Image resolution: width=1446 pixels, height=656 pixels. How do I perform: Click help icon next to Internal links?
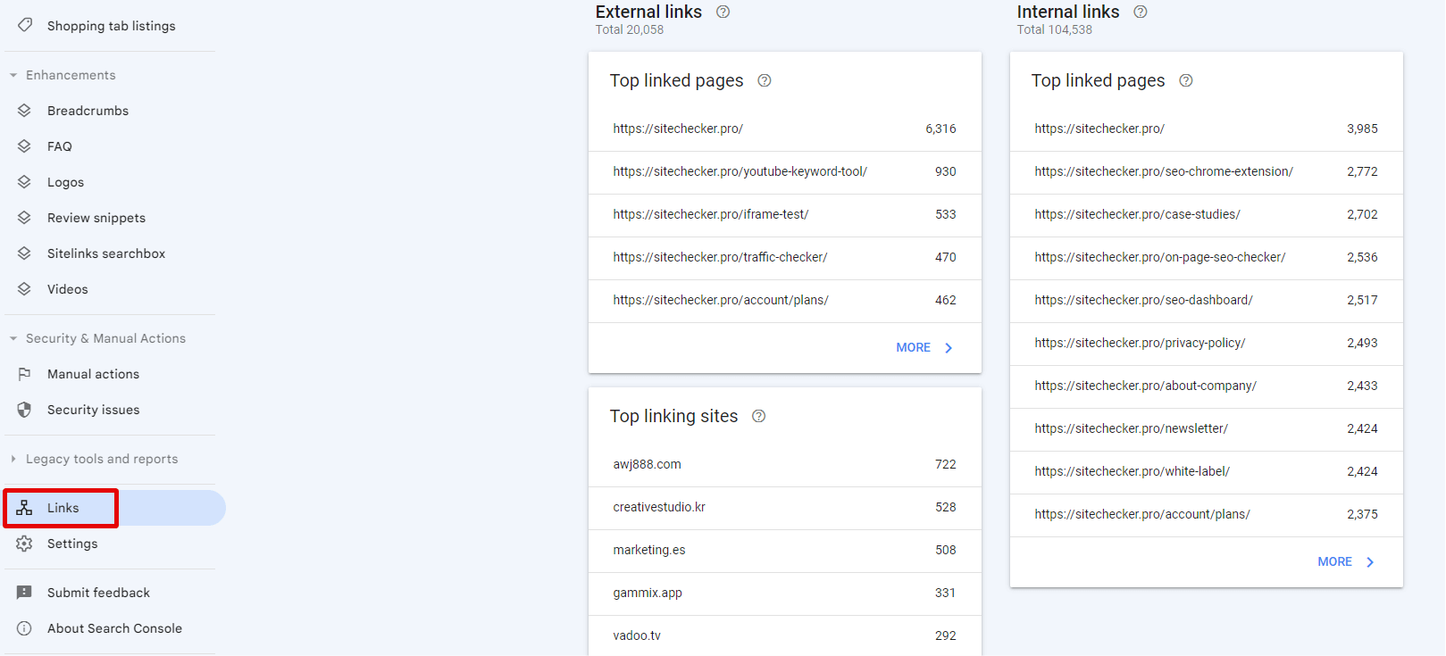coord(1141,12)
